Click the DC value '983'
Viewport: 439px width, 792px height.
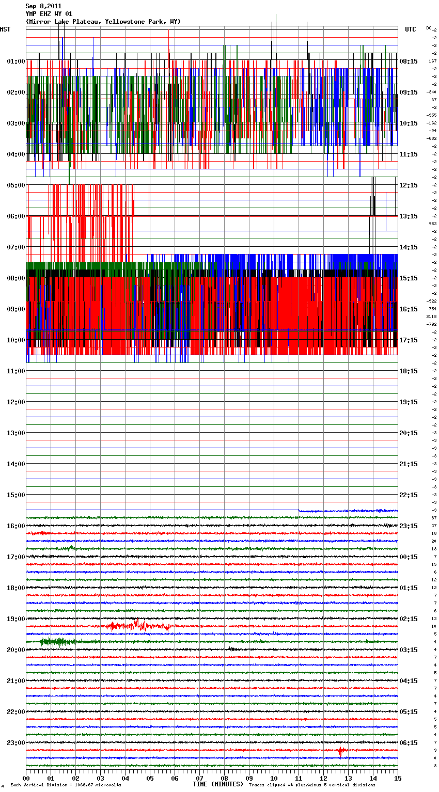tap(433, 224)
